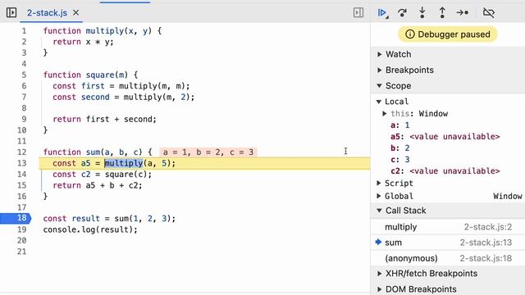Click 'const c2 = square(c);' line
This screenshot has height=295, width=525.
point(102,175)
